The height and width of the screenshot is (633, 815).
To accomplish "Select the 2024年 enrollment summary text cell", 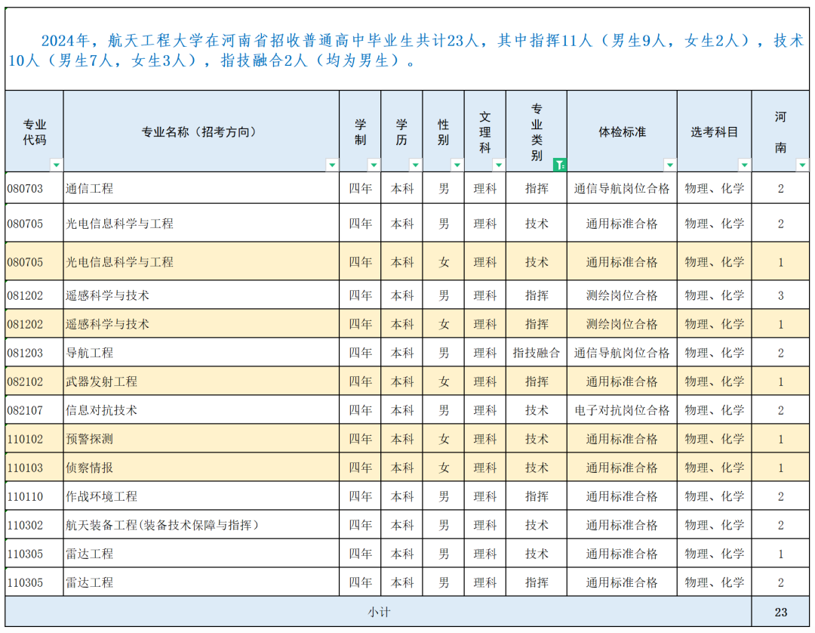I will pos(407,50).
